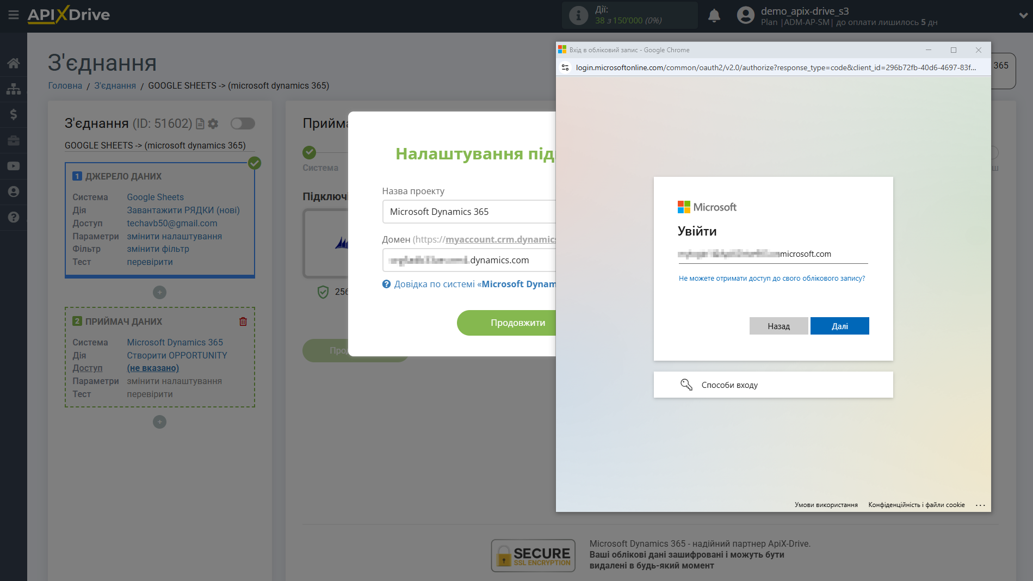
Task: Click site info icon in Chrome popup address bar
Action: point(565,67)
